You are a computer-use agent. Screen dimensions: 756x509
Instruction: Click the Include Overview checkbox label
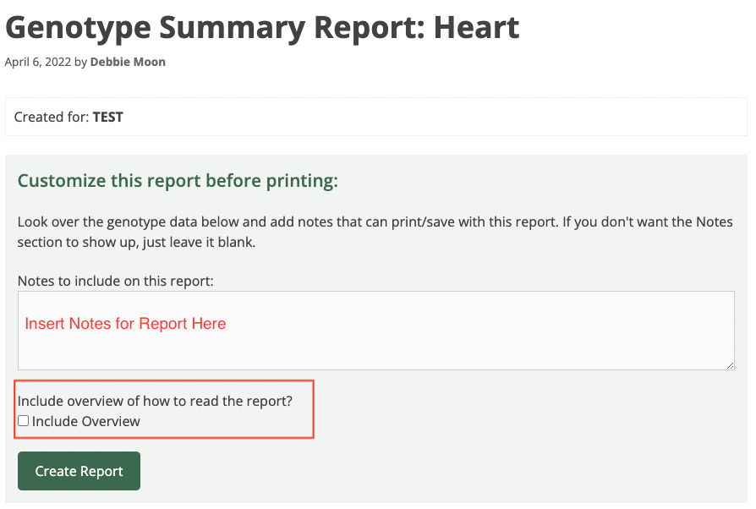point(85,421)
